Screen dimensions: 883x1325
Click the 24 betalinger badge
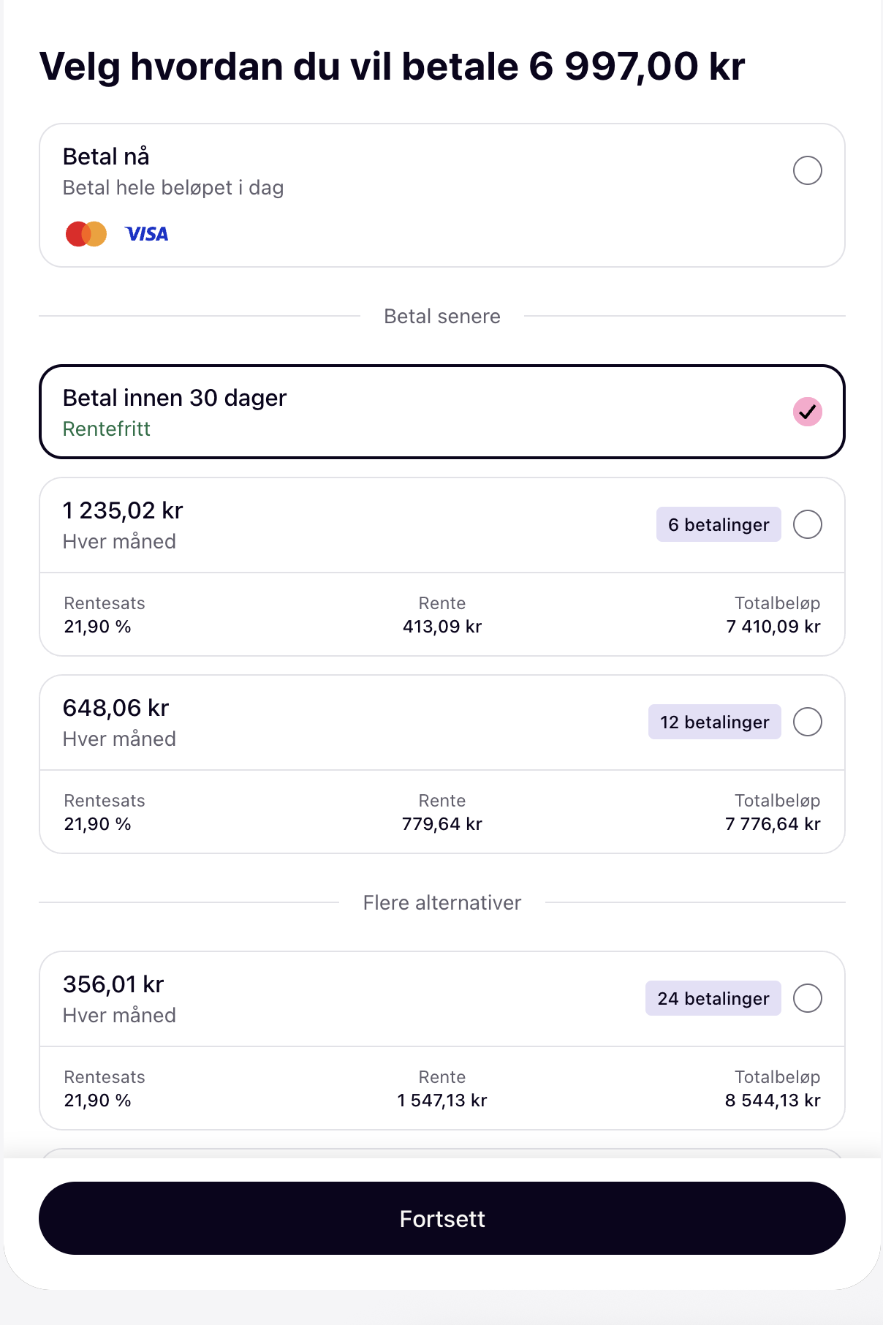click(713, 998)
